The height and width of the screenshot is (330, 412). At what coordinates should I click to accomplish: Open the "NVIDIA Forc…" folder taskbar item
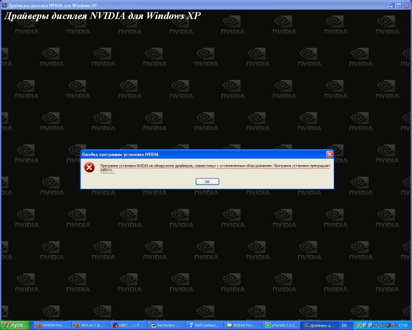point(243,325)
